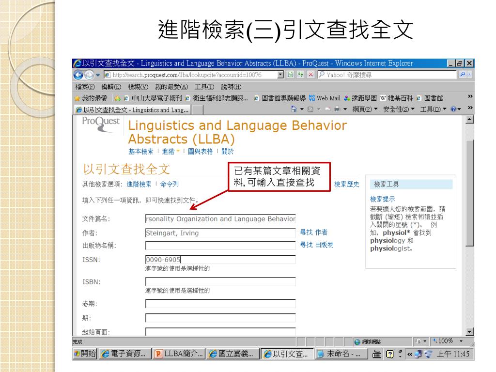This screenshot has width=496, height=372.
Task: Open the 編輯(E) menu
Action: [x=111, y=87]
